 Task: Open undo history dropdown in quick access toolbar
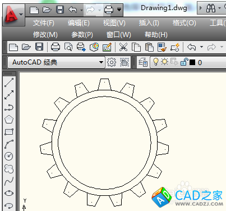[x=81, y=10]
